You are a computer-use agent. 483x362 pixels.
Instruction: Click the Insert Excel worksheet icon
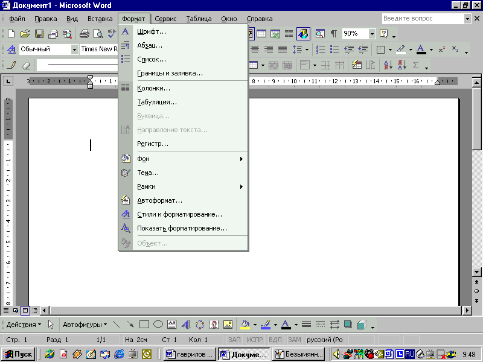(x=275, y=34)
